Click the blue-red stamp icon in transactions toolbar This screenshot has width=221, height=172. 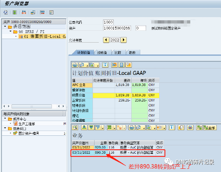tap(190, 127)
